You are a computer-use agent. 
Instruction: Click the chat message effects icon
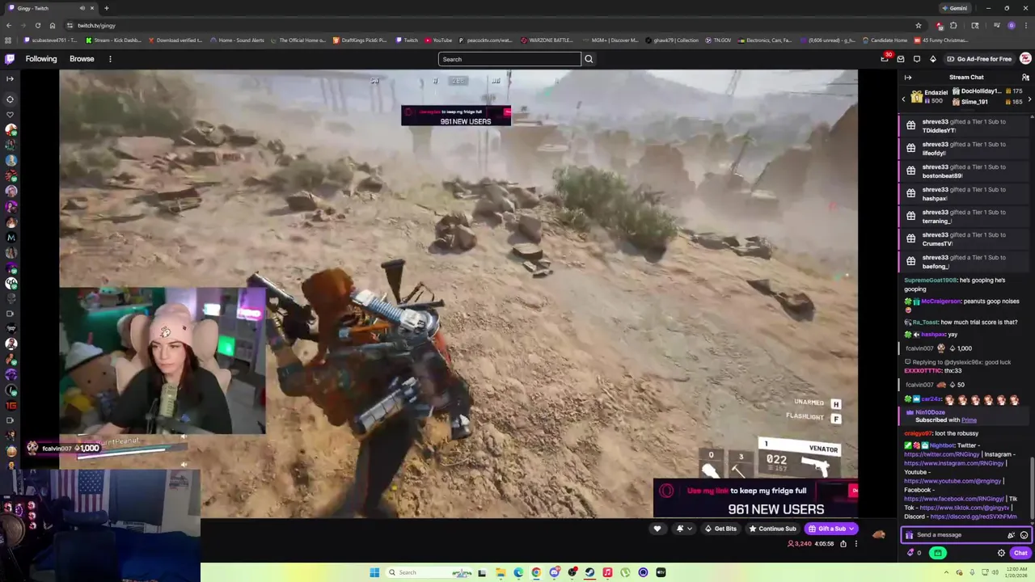pyautogui.click(x=1011, y=535)
